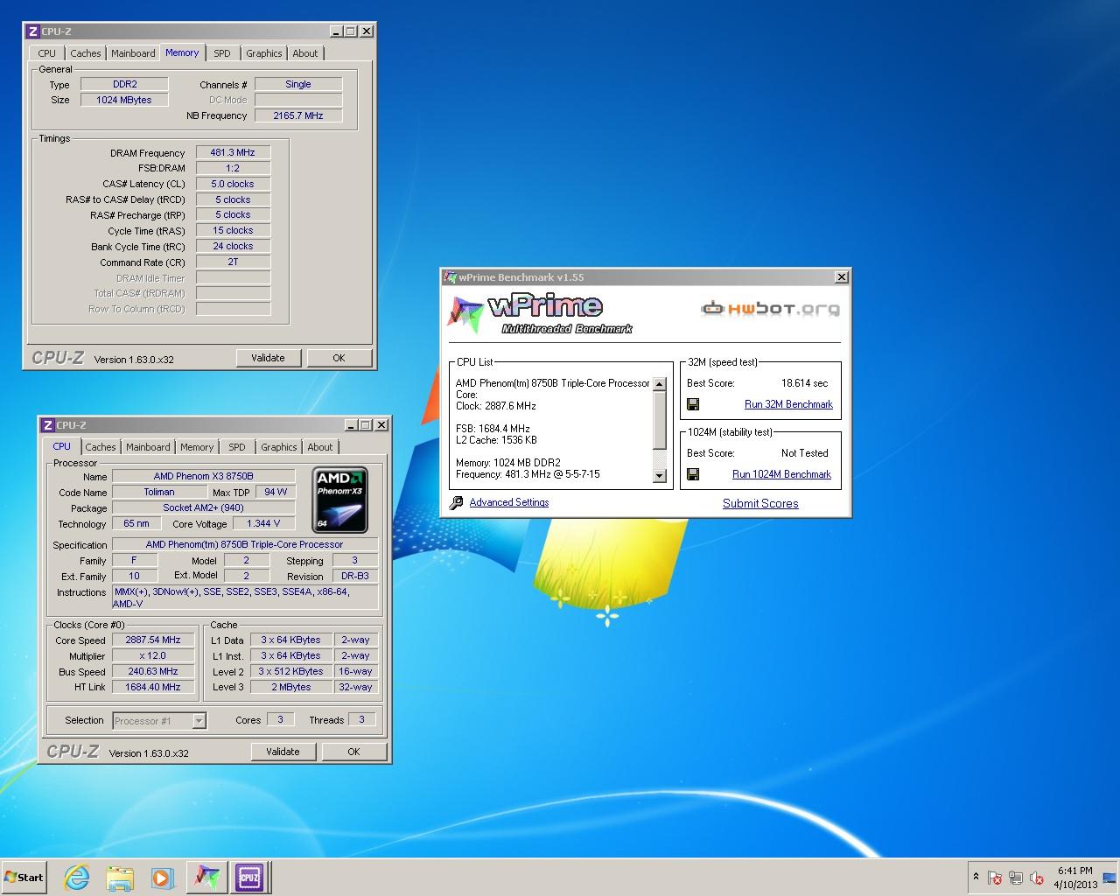This screenshot has height=896, width=1120.
Task: Launch Windows Media Player from taskbar
Action: [x=162, y=878]
